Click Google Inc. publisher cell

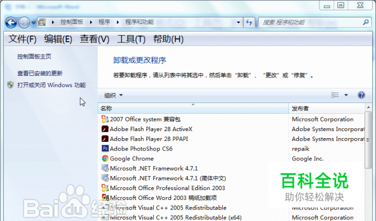pos(308,159)
